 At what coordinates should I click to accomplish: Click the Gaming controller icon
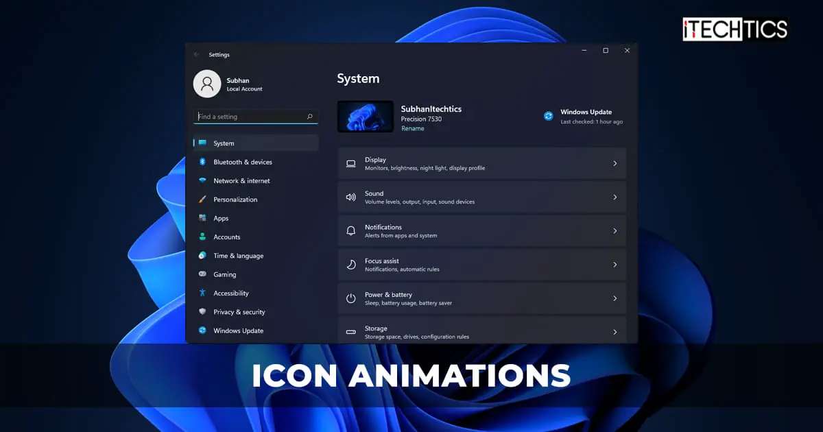(202, 274)
